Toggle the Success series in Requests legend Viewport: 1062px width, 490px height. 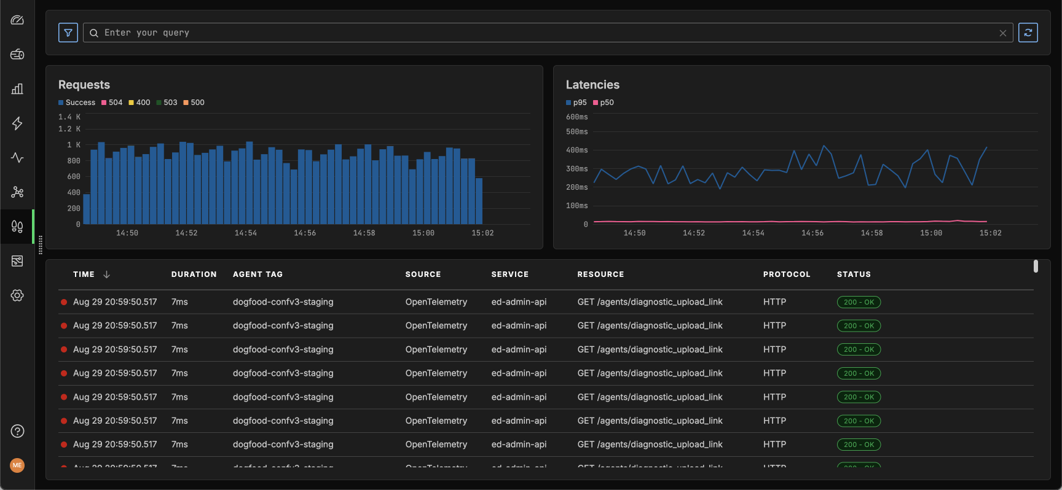[x=77, y=103]
